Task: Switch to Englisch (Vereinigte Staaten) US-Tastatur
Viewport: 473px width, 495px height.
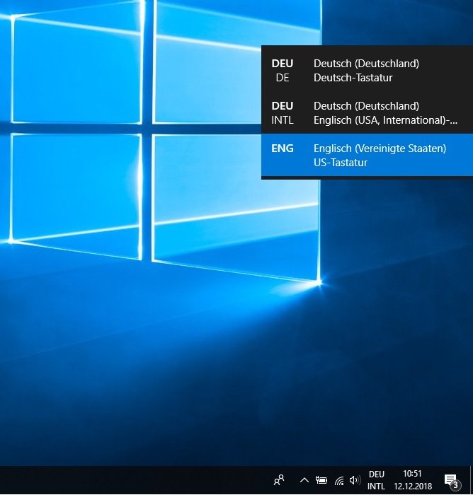Action: 380,156
